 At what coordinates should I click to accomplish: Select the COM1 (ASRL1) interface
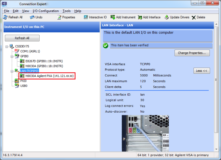coord(30,51)
